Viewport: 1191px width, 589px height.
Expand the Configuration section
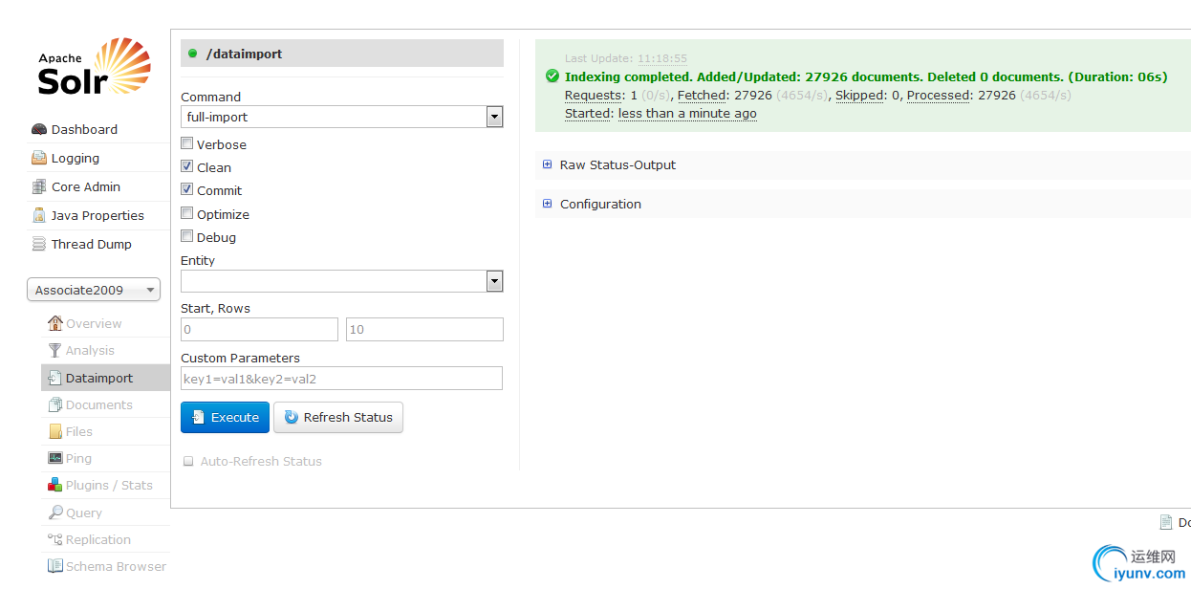tap(592, 204)
